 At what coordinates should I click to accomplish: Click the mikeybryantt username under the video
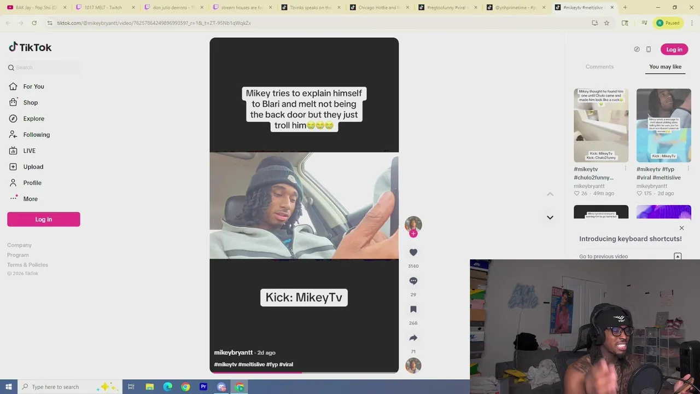(x=234, y=352)
